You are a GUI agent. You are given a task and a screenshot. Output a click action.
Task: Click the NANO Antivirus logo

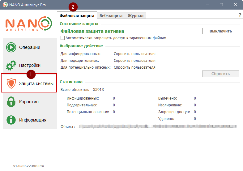28,24
